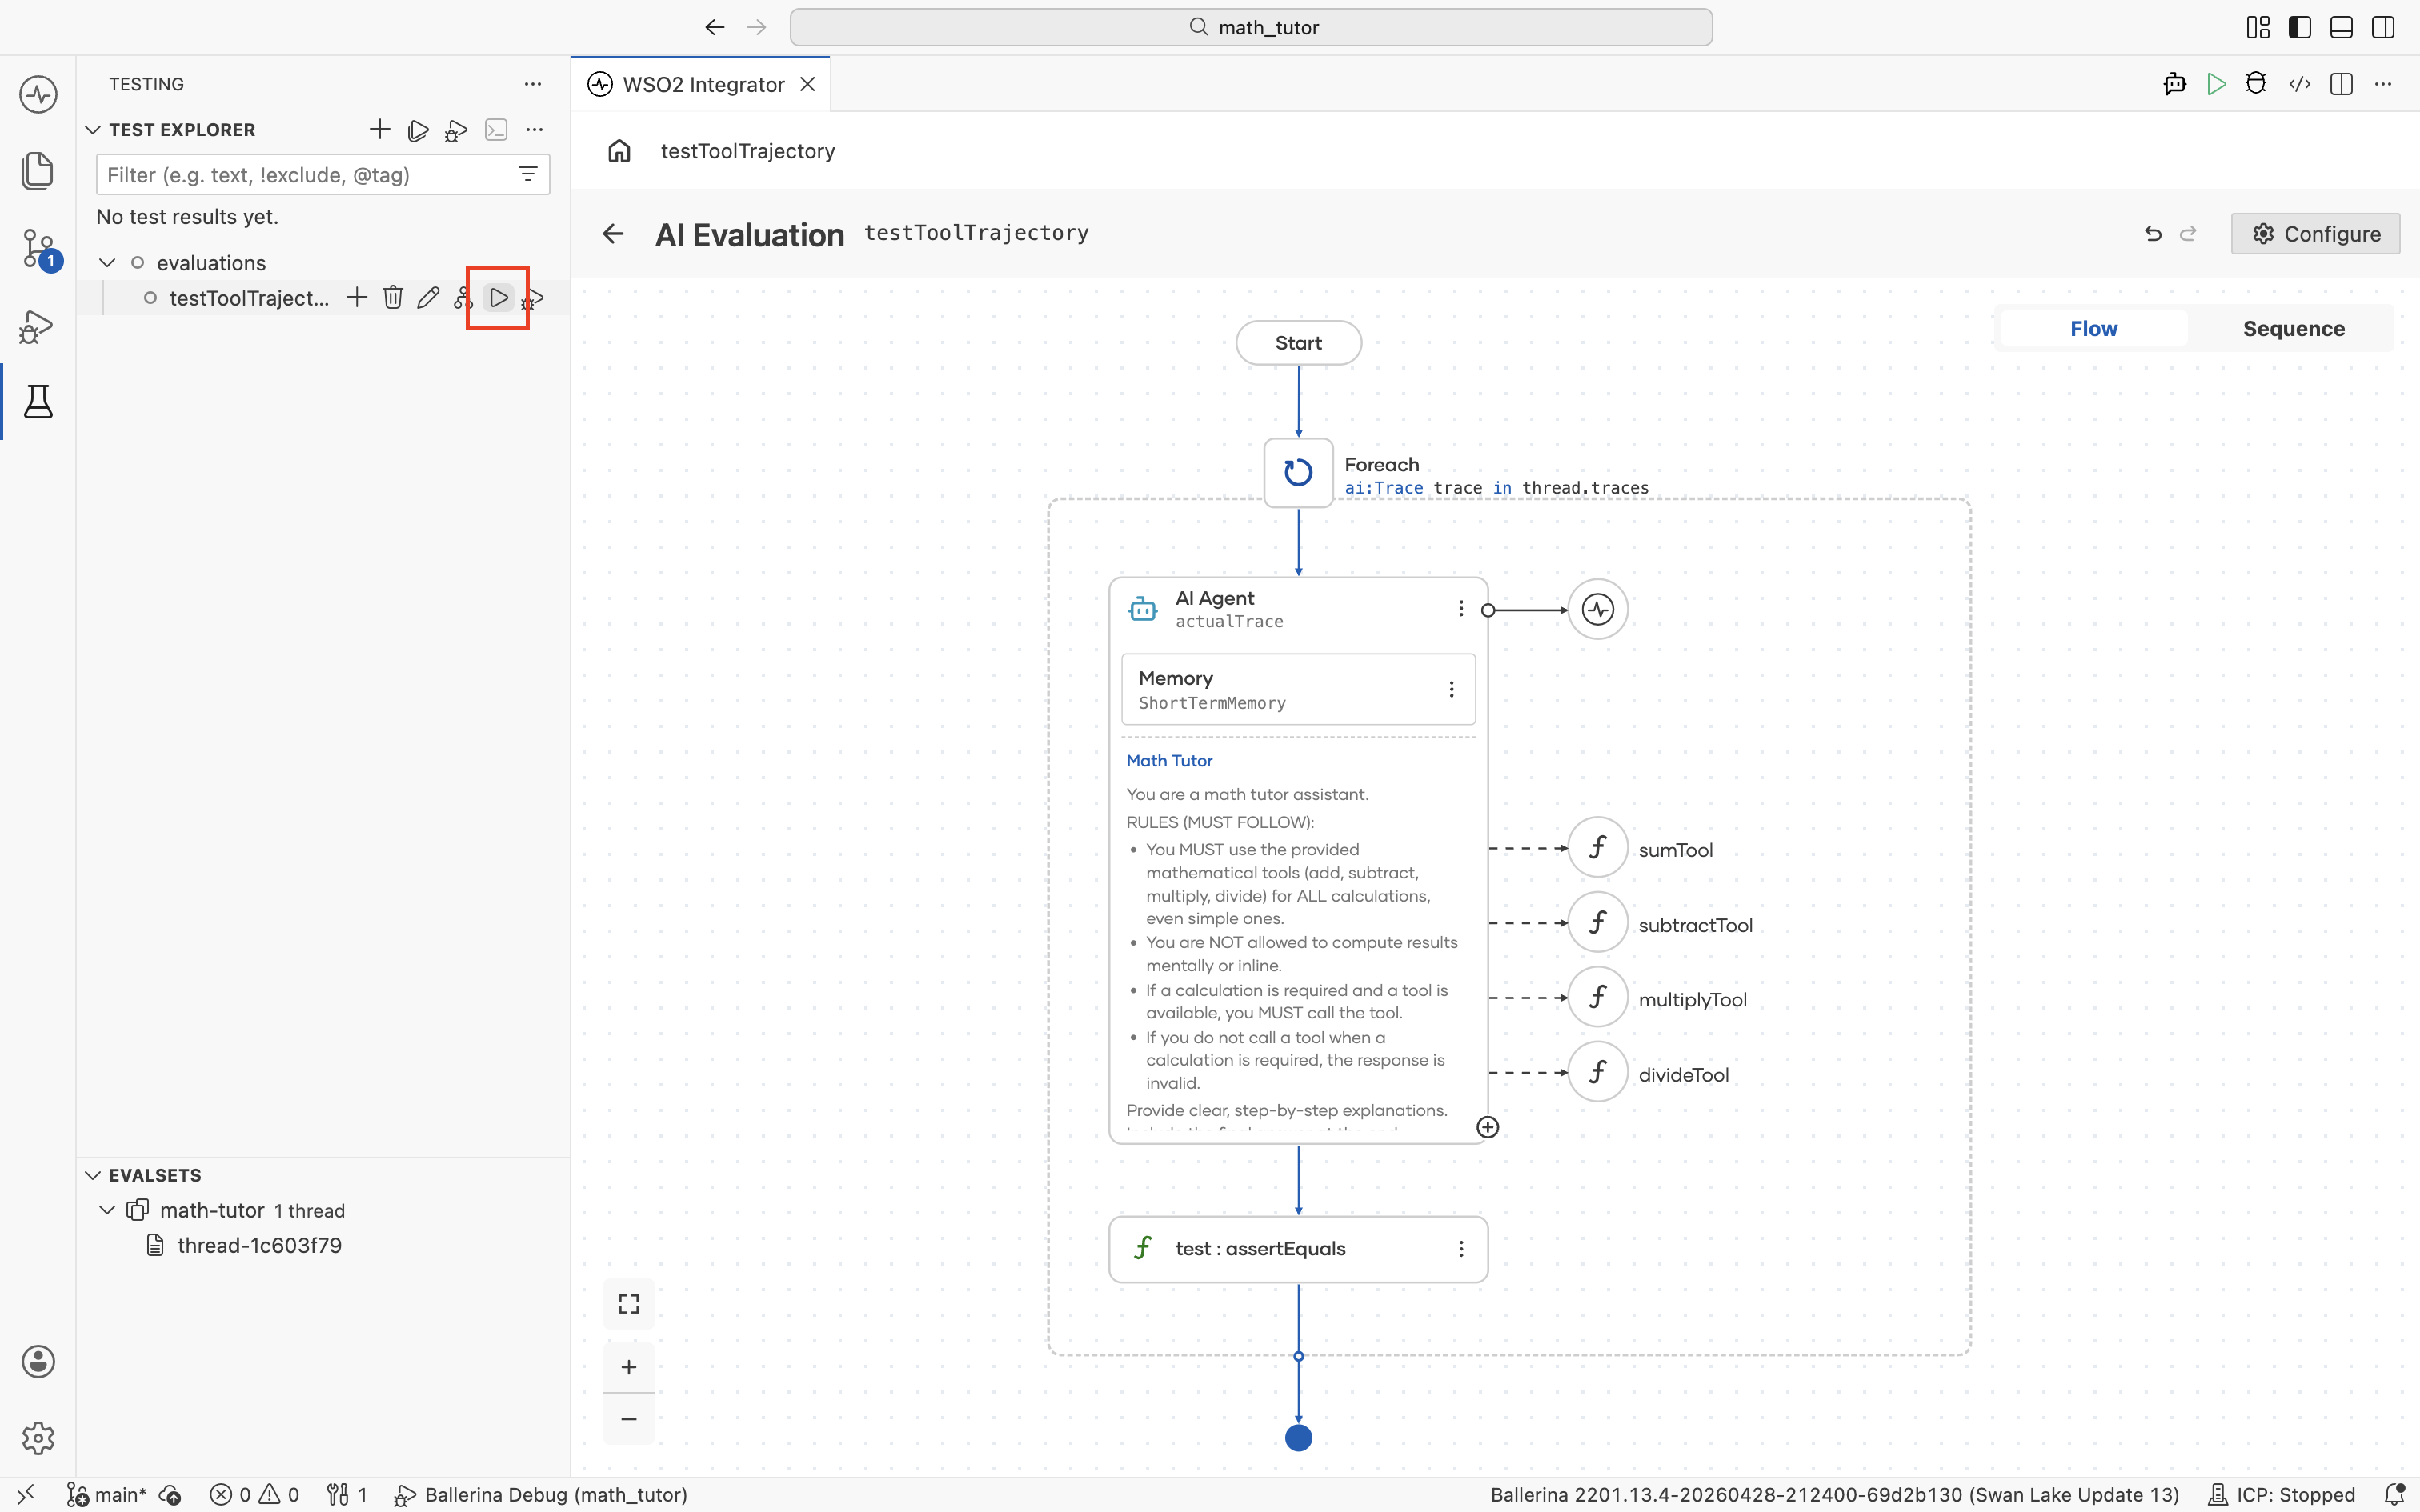Collapse the Evalsets section

[x=93, y=1175]
